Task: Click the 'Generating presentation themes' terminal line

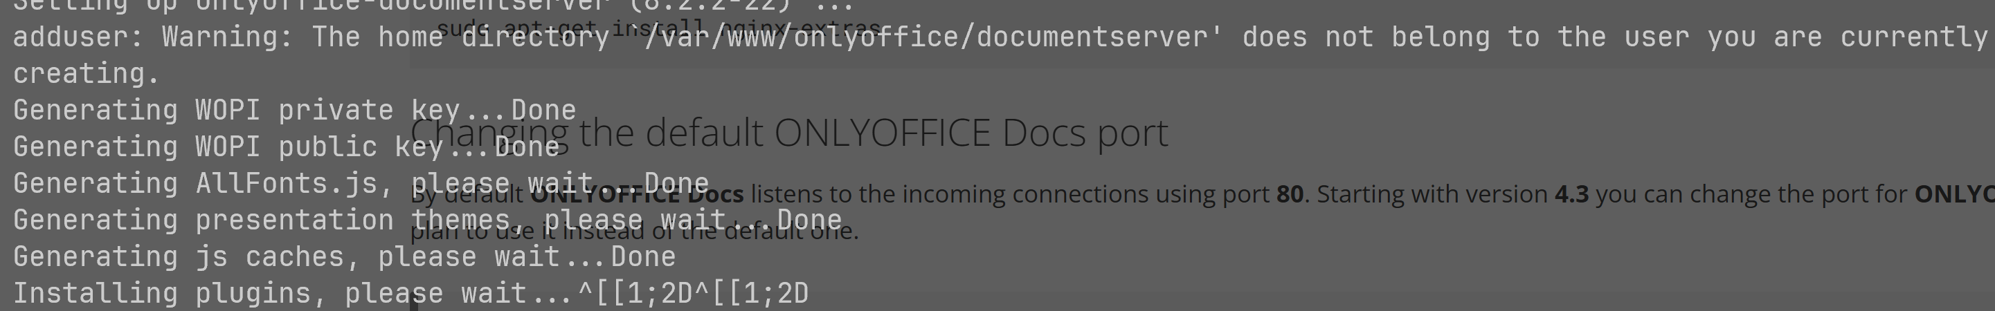Action: point(428,220)
